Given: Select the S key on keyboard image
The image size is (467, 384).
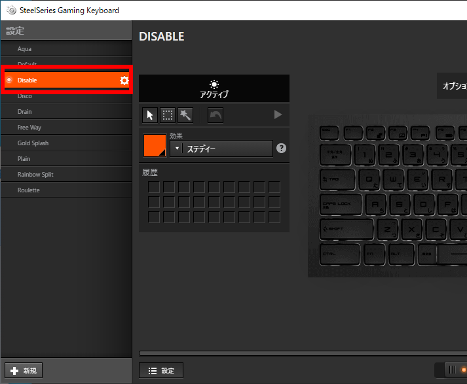Looking at the screenshot, I should pyautogui.click(x=400, y=205).
